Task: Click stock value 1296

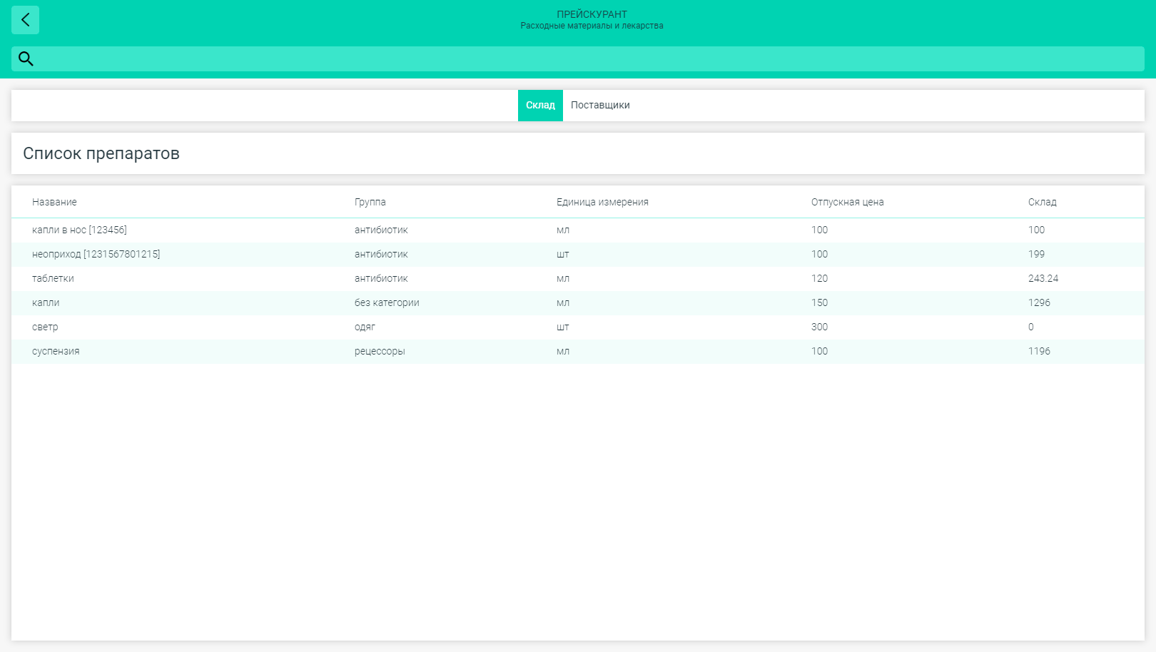Action: (x=1039, y=302)
